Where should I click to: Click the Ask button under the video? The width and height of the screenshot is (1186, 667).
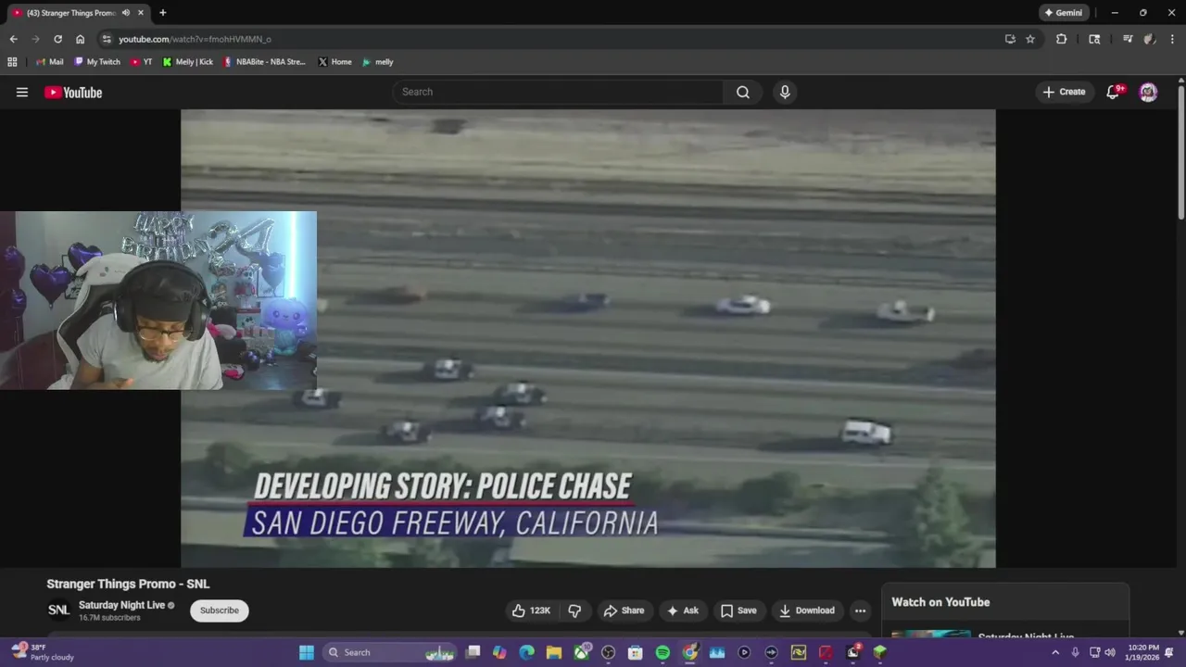[683, 610]
